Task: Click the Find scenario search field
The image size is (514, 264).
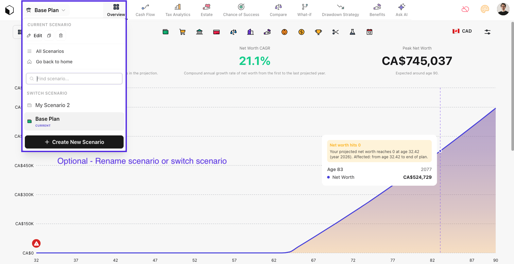Action: click(x=74, y=79)
